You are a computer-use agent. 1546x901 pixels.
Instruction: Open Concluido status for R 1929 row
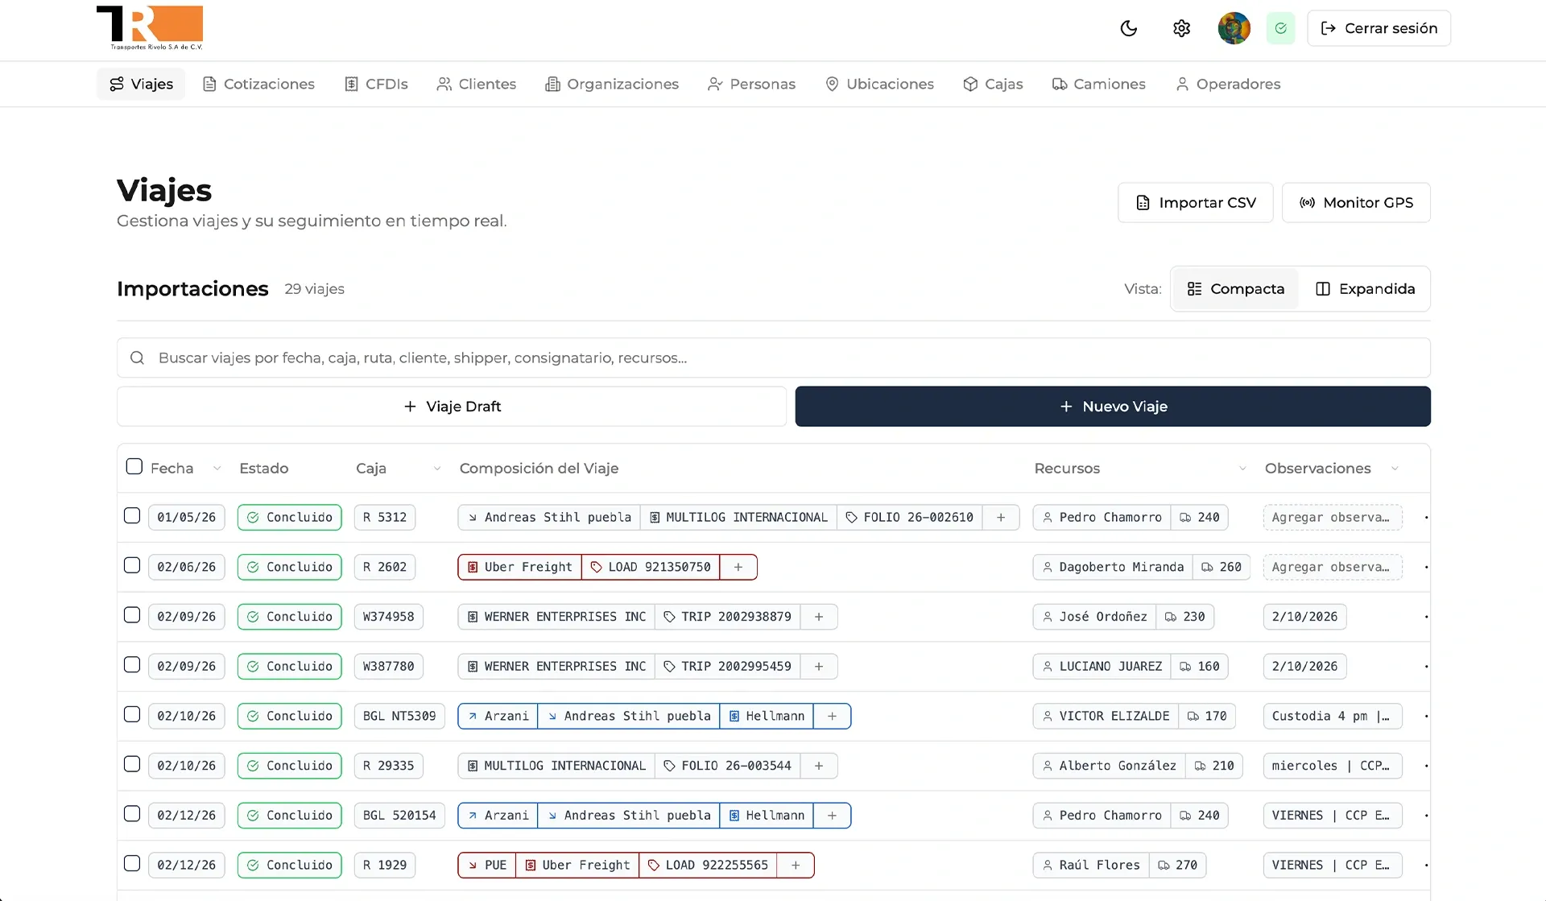tap(290, 865)
